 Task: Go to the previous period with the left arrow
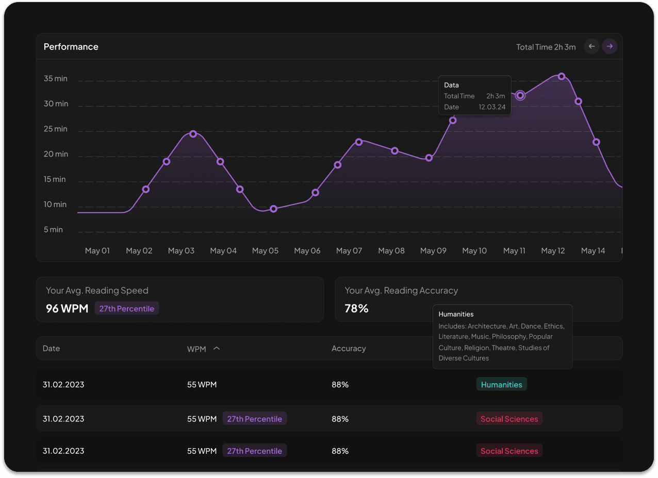click(591, 46)
